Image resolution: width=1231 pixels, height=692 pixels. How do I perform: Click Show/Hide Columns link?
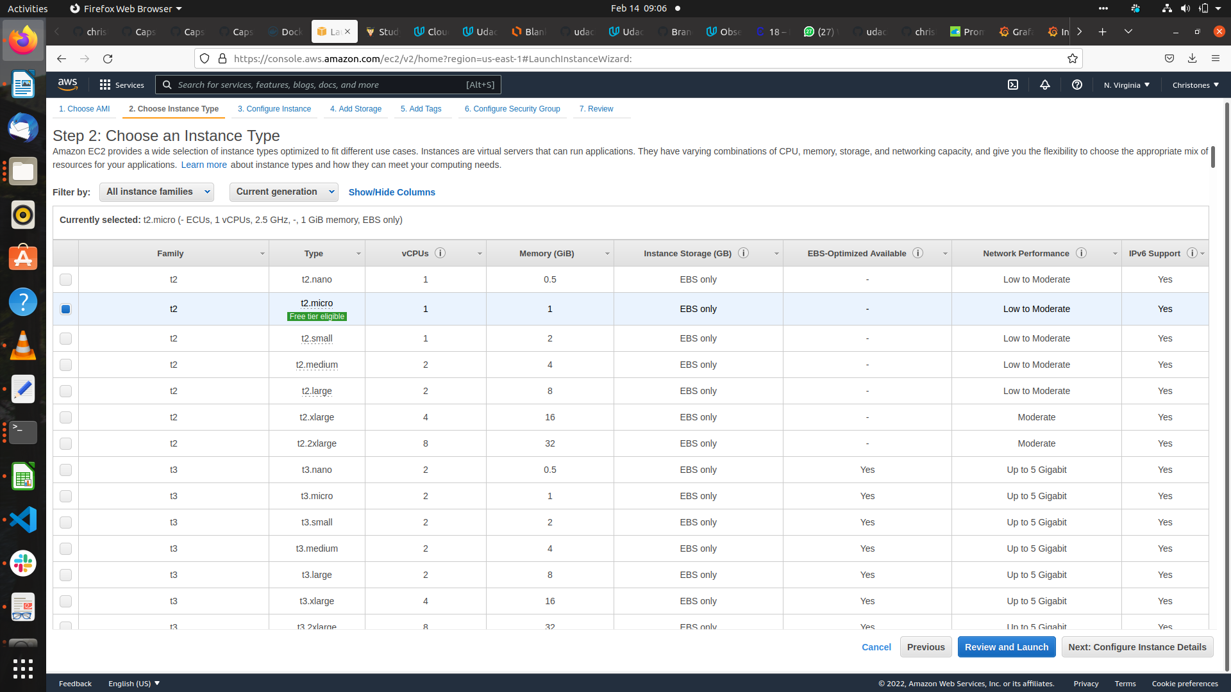tap(391, 192)
